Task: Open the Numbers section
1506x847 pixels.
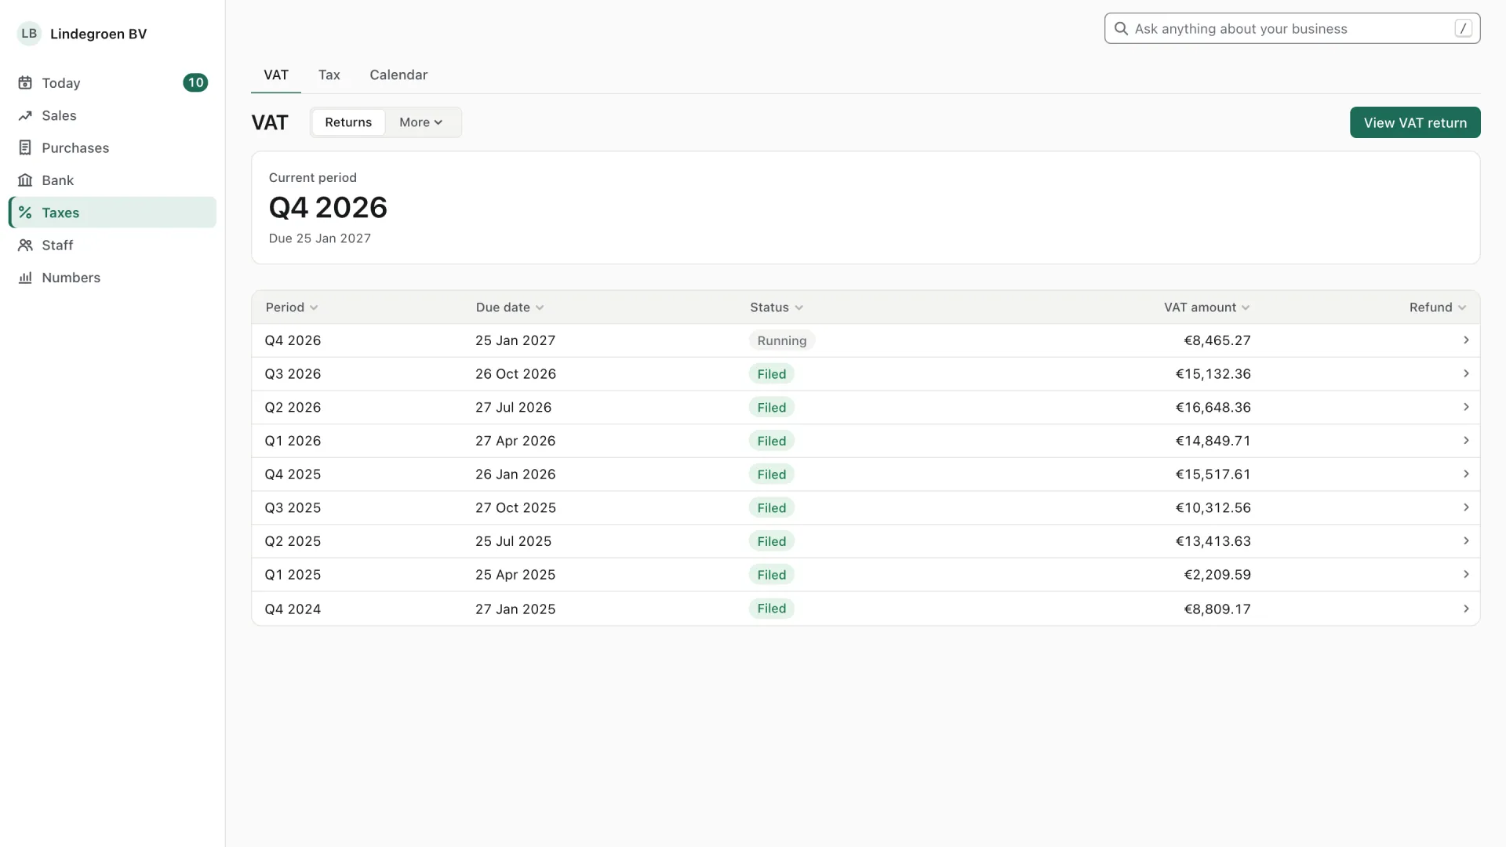Action: pos(112,278)
